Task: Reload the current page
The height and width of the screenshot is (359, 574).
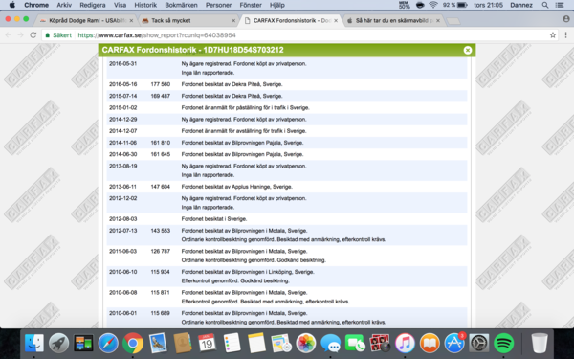Action: 33,35
